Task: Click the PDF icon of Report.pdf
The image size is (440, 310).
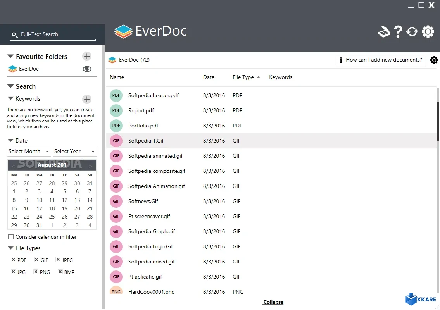Action: coord(116,110)
